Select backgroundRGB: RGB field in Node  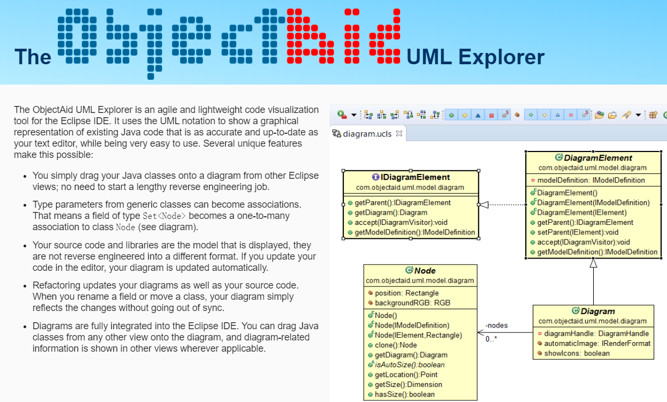click(x=413, y=302)
